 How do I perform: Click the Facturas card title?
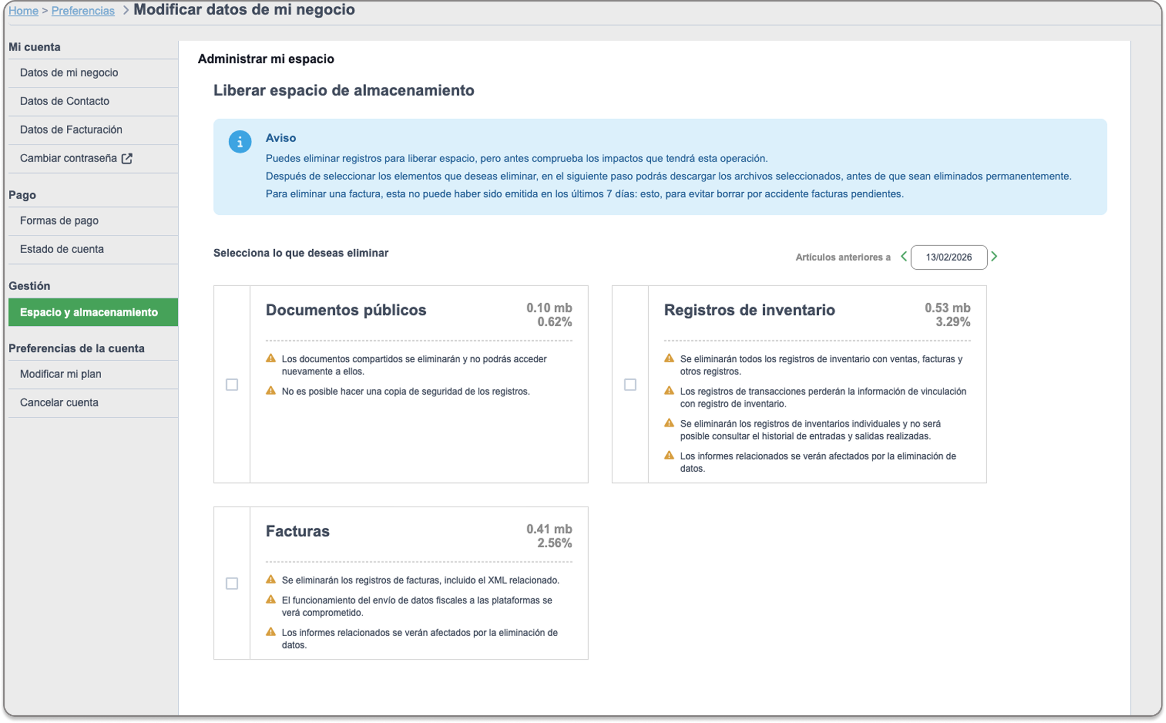coord(297,531)
